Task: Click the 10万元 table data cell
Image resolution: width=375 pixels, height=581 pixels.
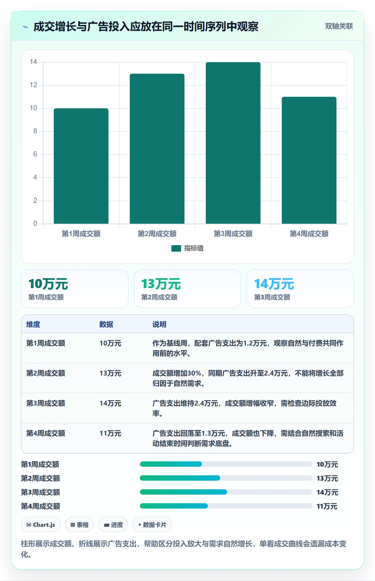Action: coord(110,343)
